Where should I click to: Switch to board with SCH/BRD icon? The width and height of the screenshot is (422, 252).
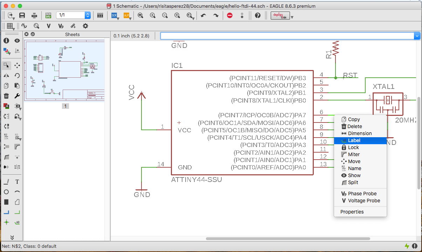tap(48, 15)
